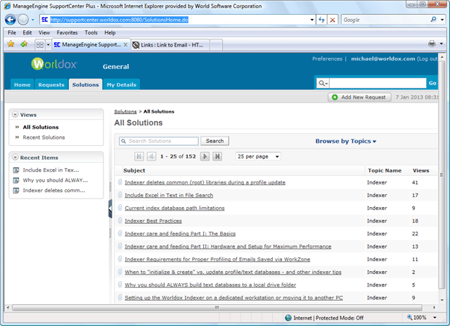This screenshot has height=326, width=450.
Task: Open the address bar history dropdown
Action: 312,20
